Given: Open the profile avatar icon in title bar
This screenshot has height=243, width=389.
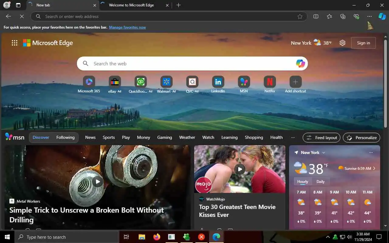Looking at the screenshot, I should click(7, 5).
